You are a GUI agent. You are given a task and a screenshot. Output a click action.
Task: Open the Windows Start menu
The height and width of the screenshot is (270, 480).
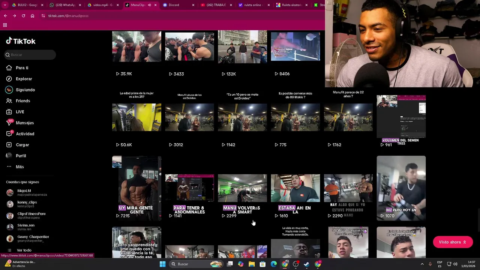(162, 264)
